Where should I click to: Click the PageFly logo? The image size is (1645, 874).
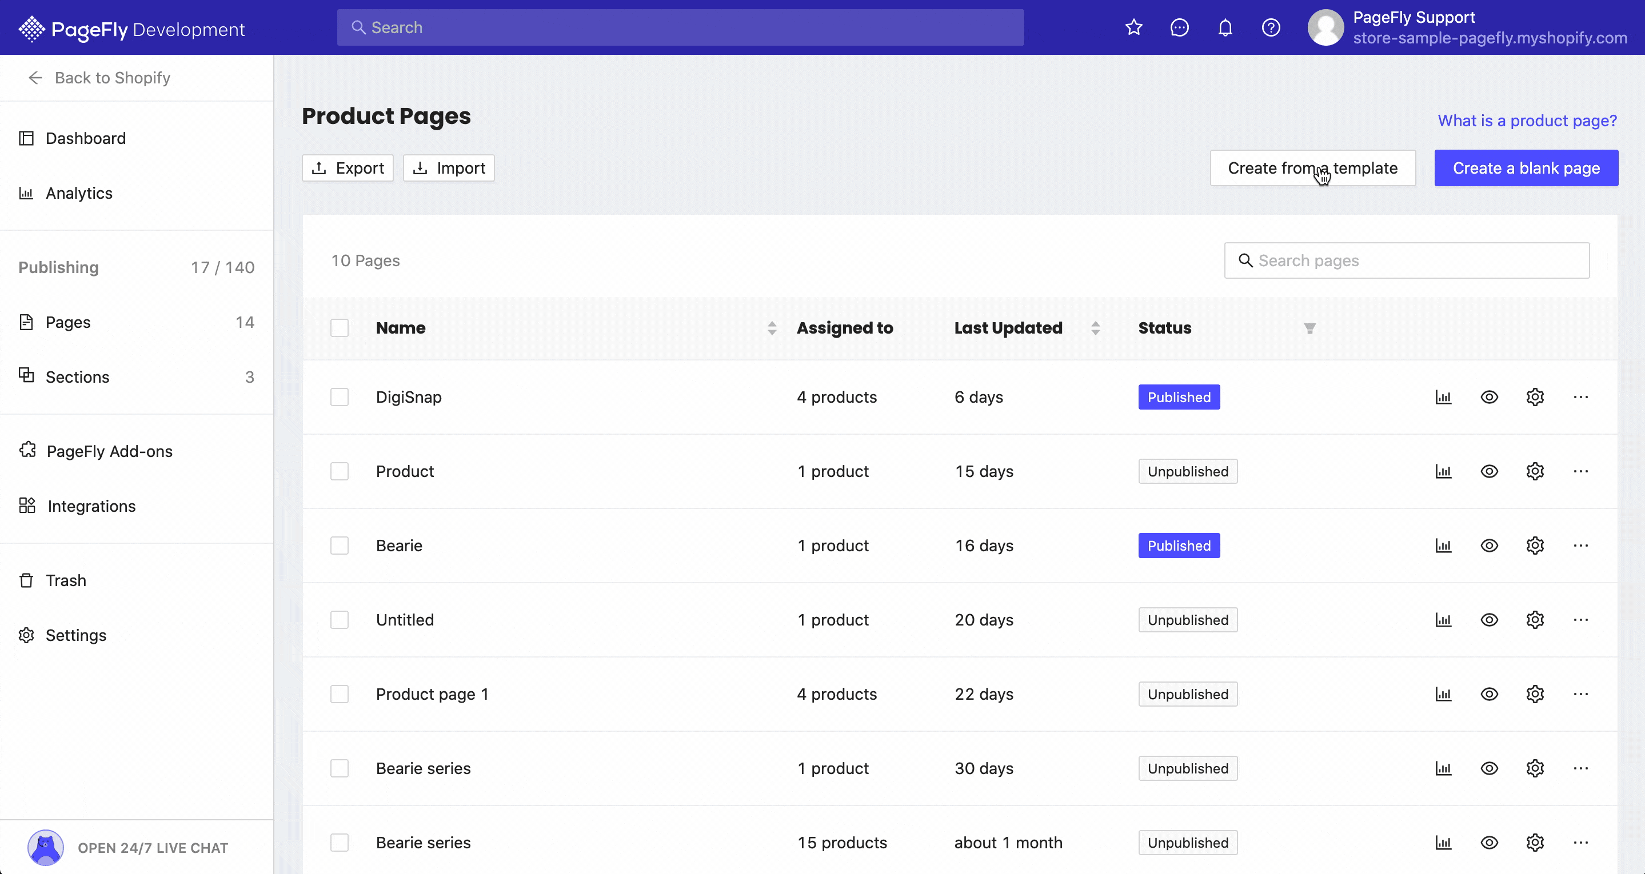pyautogui.click(x=131, y=29)
